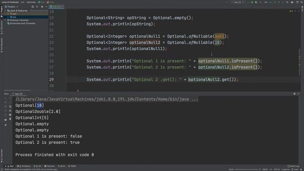Open Project Structure icon in top toolbar
The image size is (304, 171).
tap(297, 2)
